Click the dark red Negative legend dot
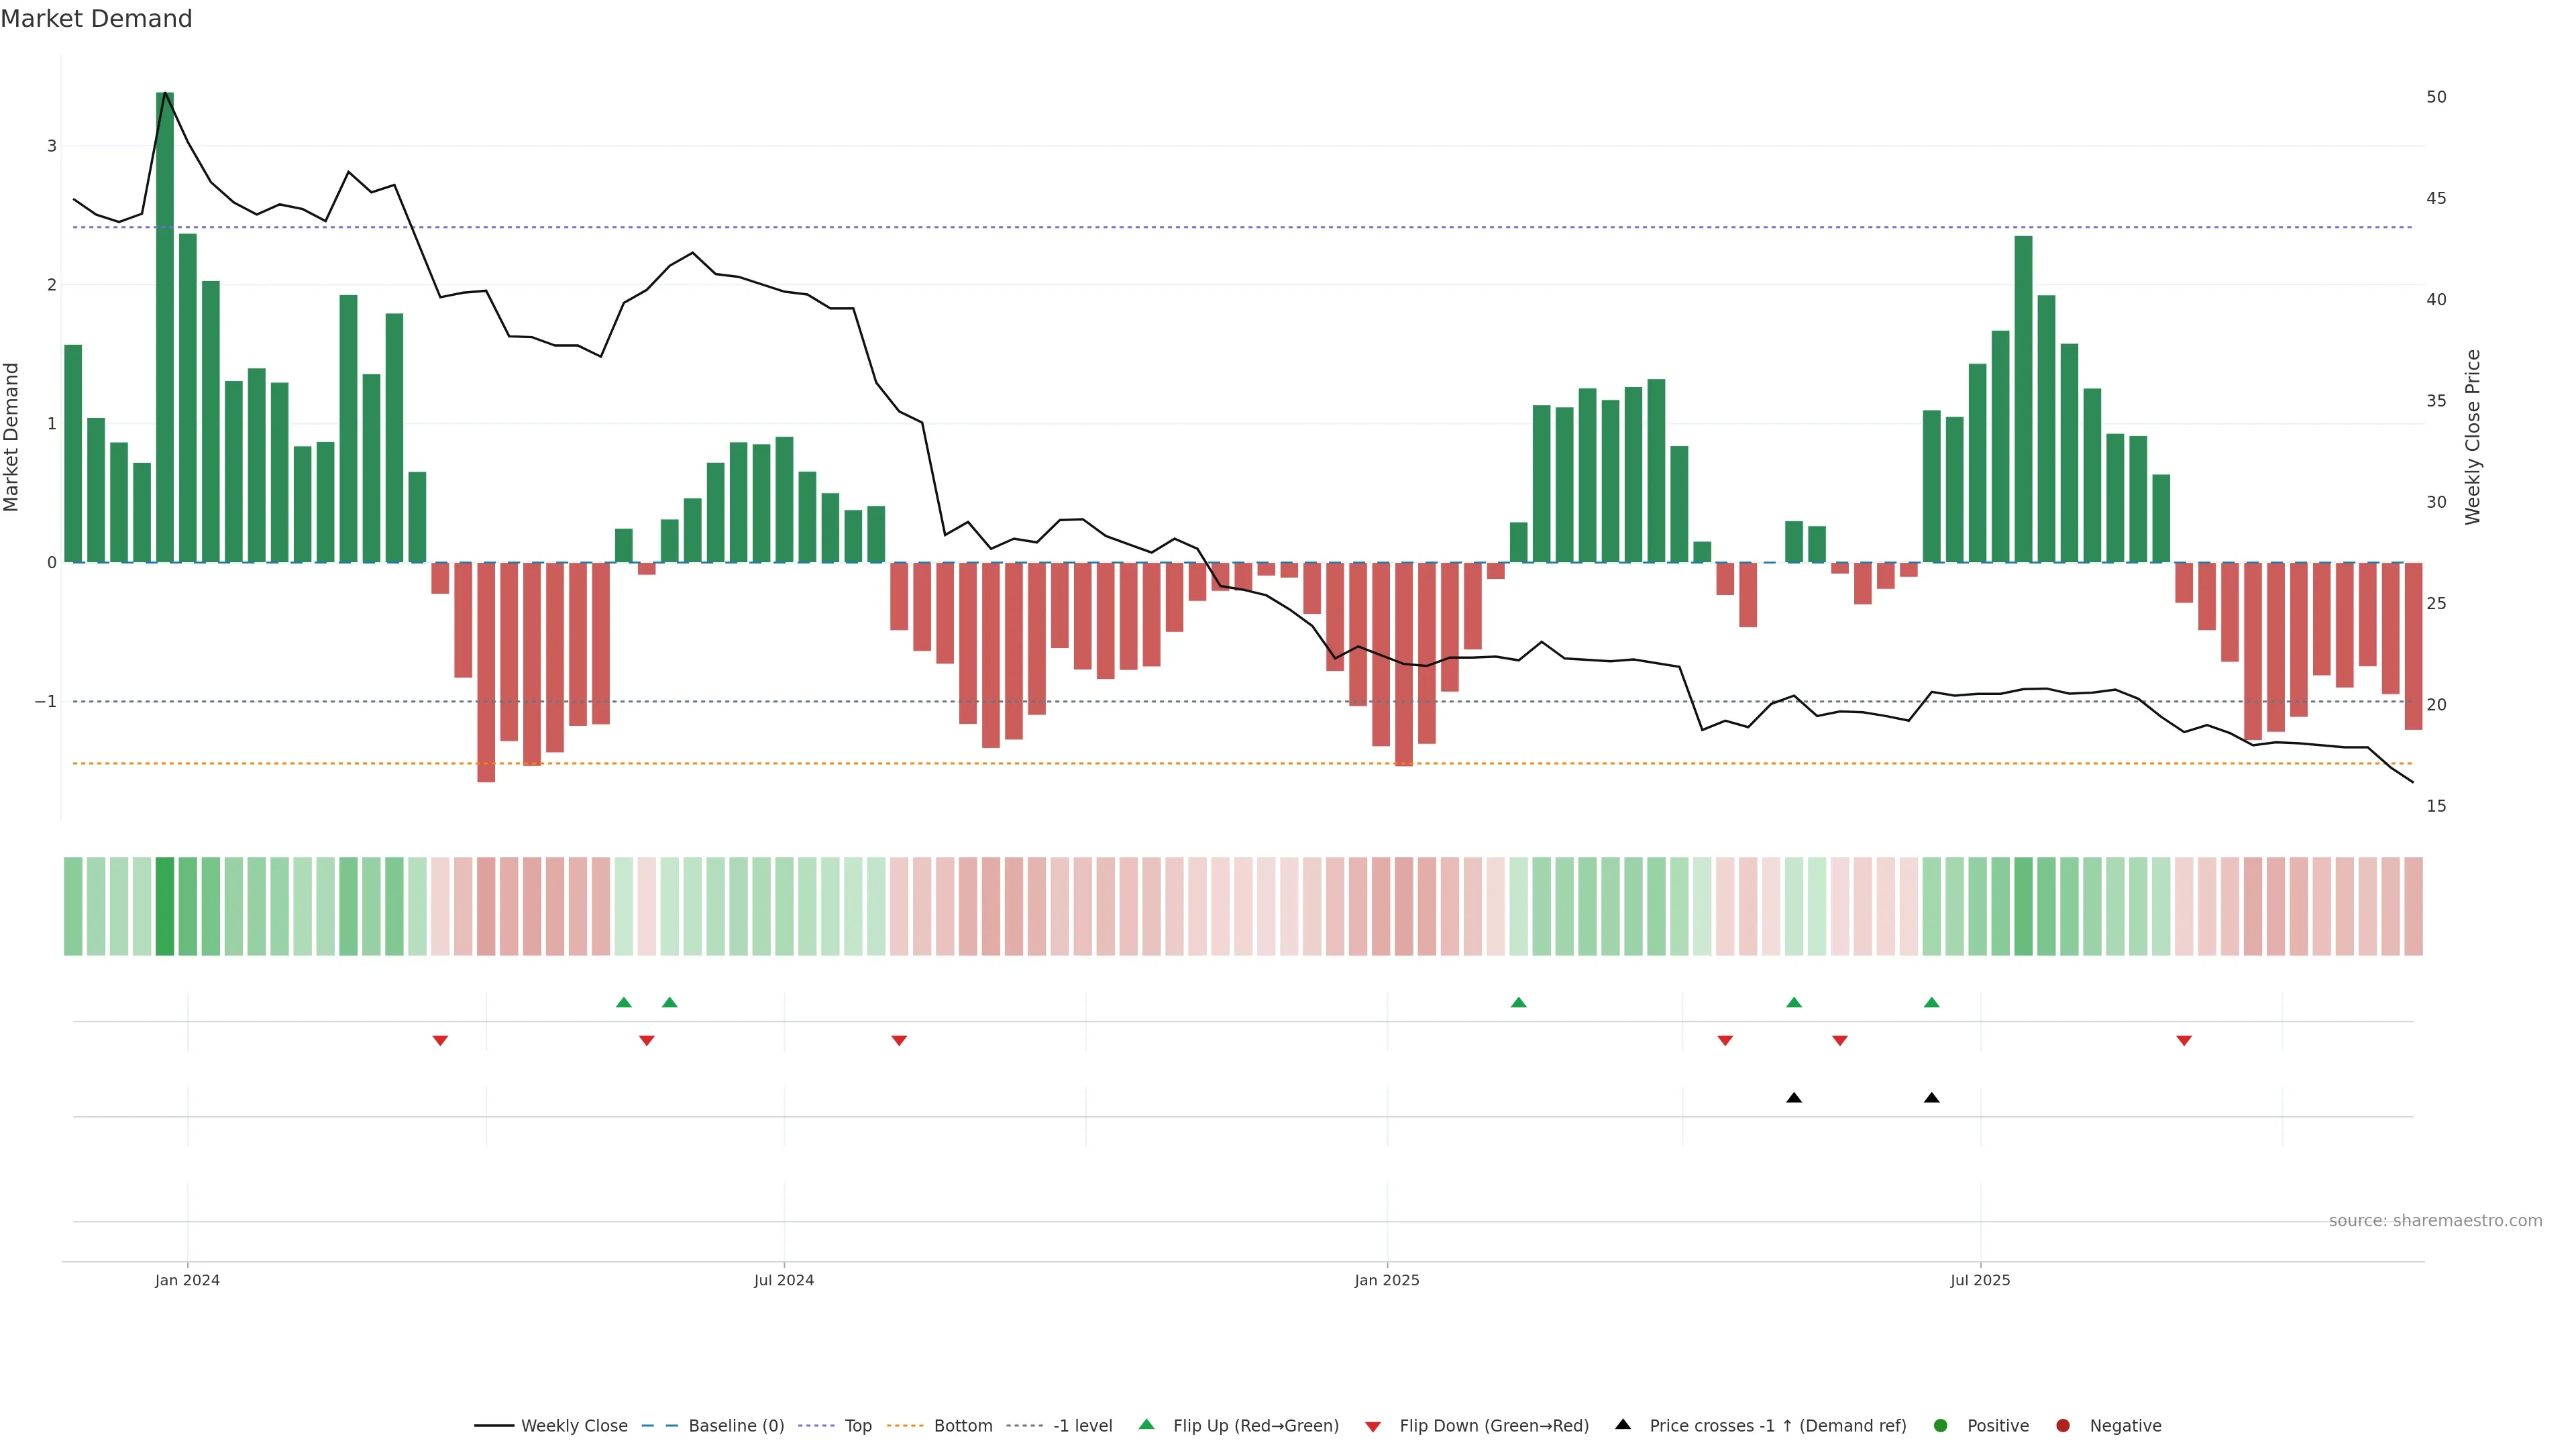Viewport: 2576px width, 1449px height. click(x=2063, y=1426)
